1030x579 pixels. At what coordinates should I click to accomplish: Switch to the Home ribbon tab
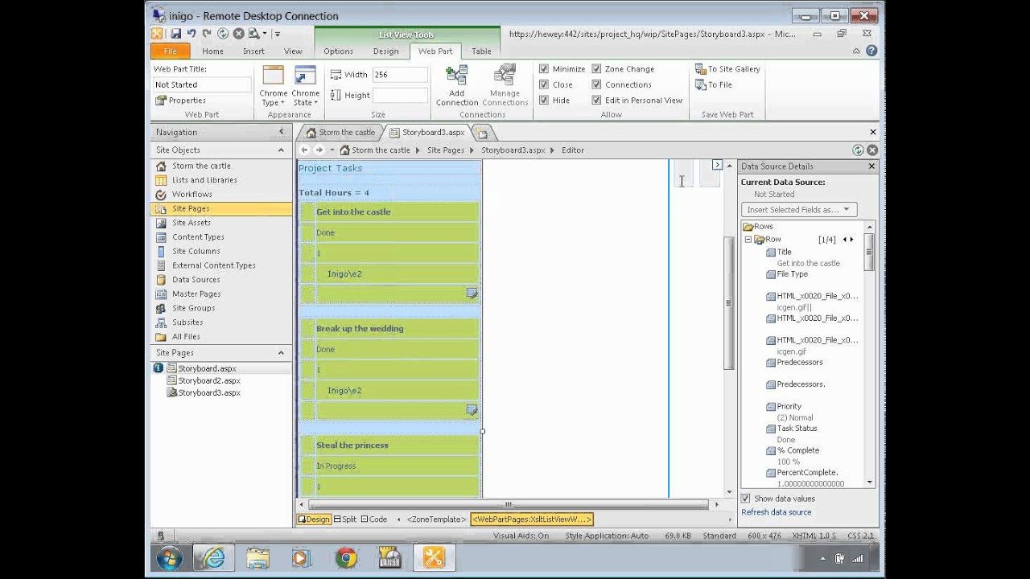click(212, 51)
